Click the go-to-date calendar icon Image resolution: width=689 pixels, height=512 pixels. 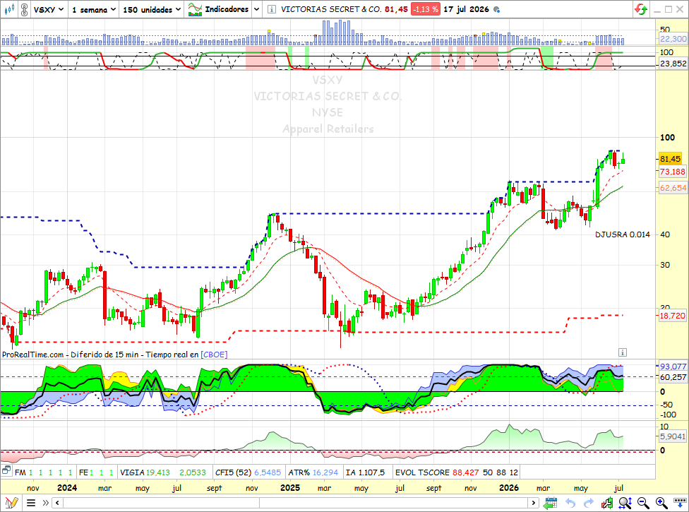[x=550, y=502]
